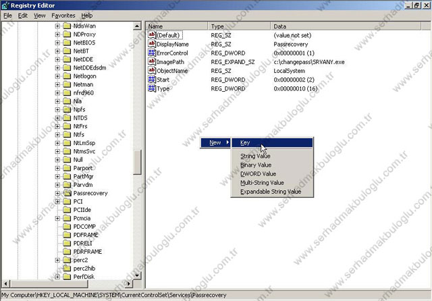Image resolution: width=432 pixels, height=301 pixels.
Task: Open the Favorites menu
Action: tap(63, 16)
